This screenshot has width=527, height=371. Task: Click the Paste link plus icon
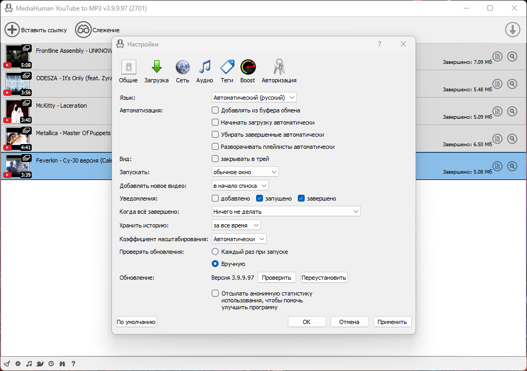pos(12,30)
